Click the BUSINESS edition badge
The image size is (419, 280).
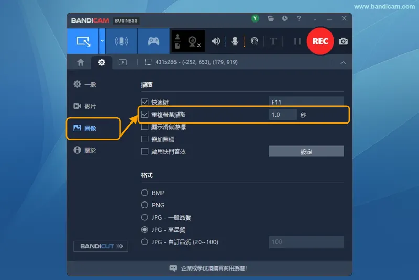(126, 20)
